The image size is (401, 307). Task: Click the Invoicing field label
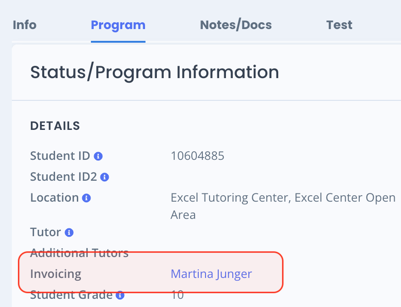tap(56, 274)
